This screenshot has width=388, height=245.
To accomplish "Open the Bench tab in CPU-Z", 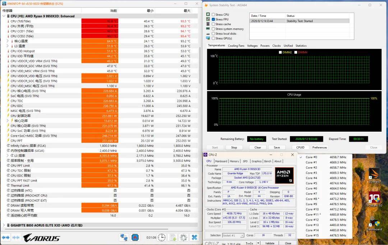I will (x=268, y=161).
